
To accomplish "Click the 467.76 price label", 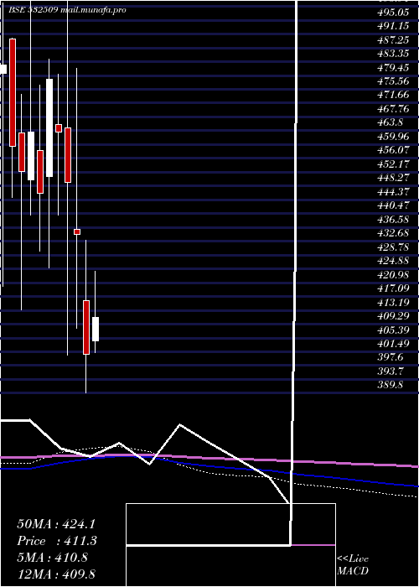I will (x=393, y=108).
